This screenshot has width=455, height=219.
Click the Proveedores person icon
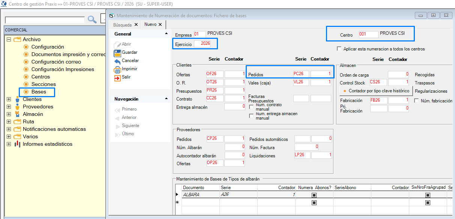click(17, 107)
